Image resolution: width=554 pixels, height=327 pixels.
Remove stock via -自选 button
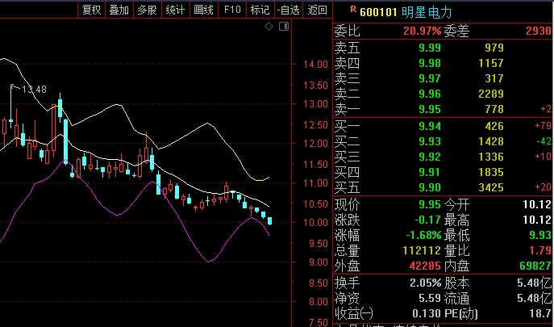click(x=289, y=10)
